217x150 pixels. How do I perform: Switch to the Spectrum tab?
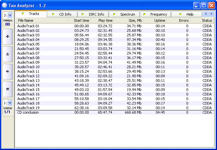(x=125, y=14)
